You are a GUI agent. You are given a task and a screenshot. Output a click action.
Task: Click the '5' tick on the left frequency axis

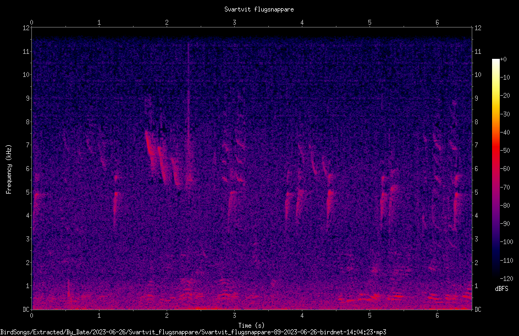(28, 192)
